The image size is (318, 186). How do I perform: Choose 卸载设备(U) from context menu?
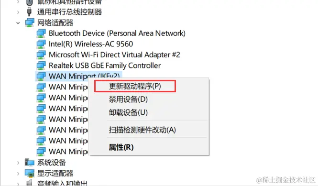[x=128, y=112]
